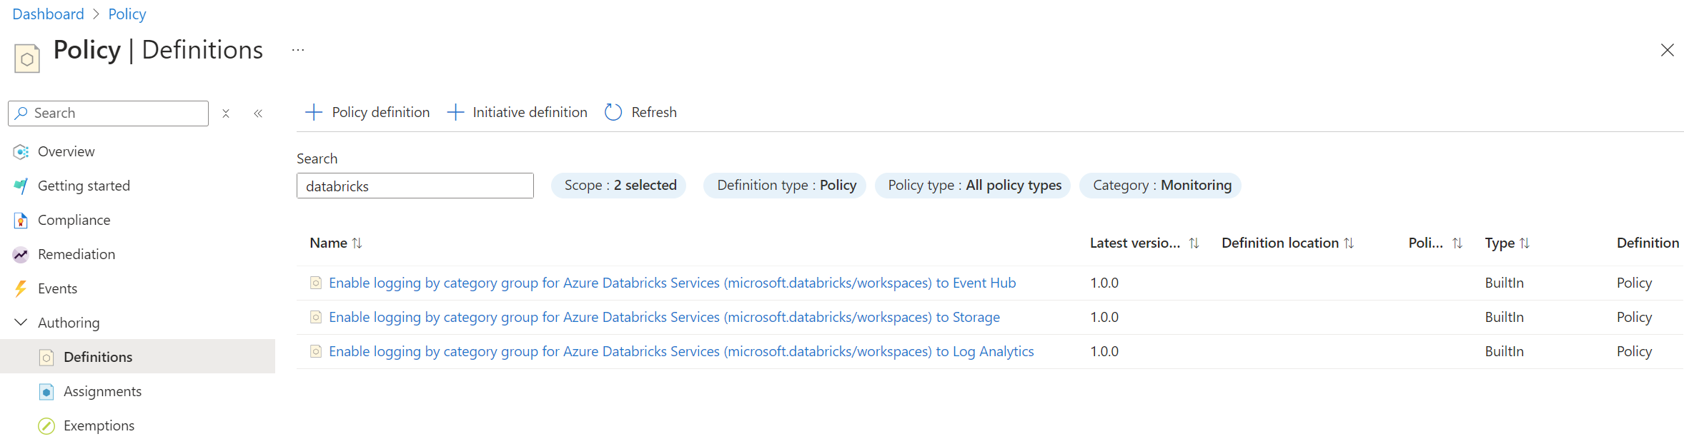
Task: Click the Assignments icon in sidebar
Action: [x=46, y=391]
